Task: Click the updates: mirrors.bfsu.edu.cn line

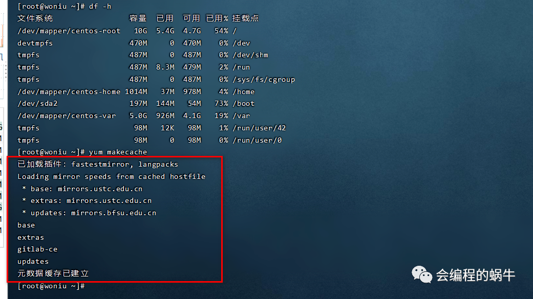Action: 89,213
